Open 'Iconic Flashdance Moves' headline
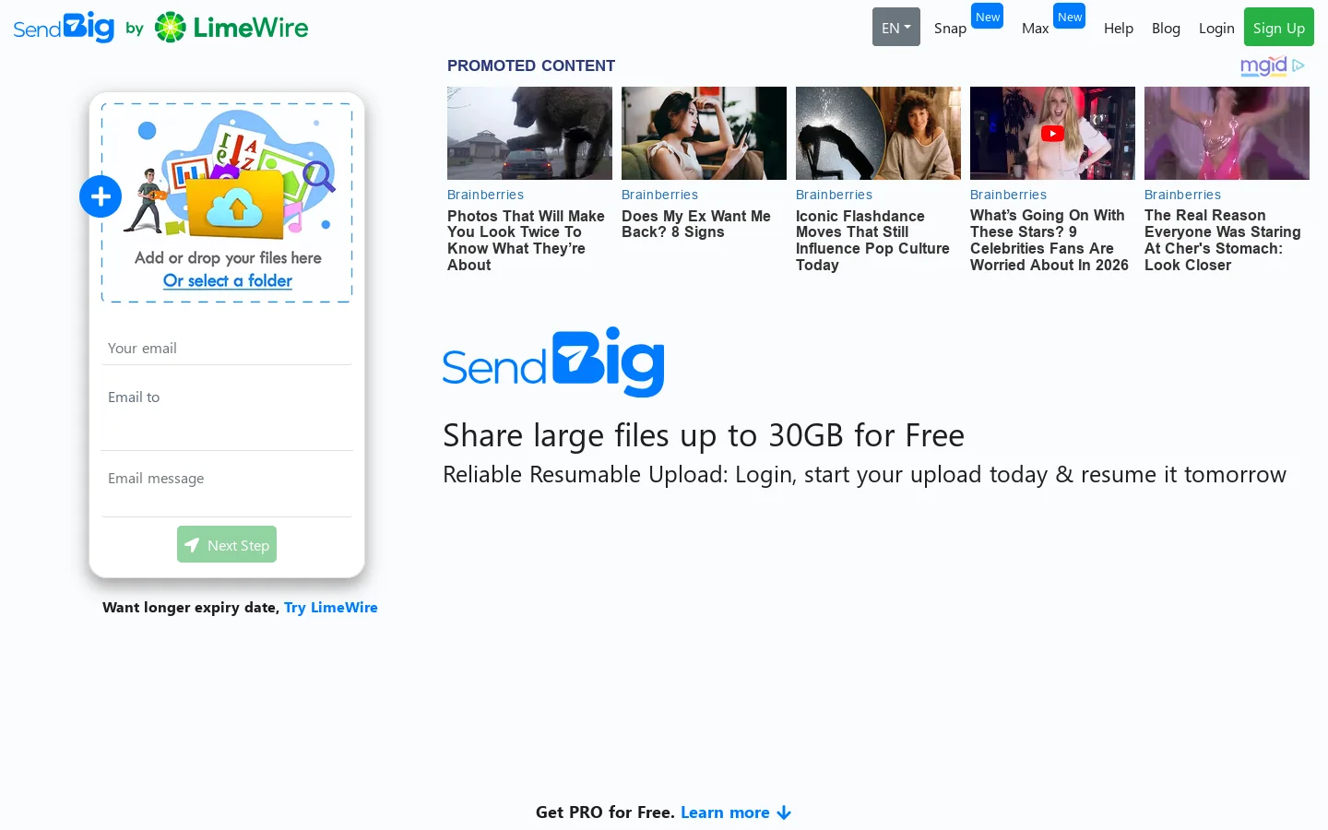1328x830 pixels. 872,241
